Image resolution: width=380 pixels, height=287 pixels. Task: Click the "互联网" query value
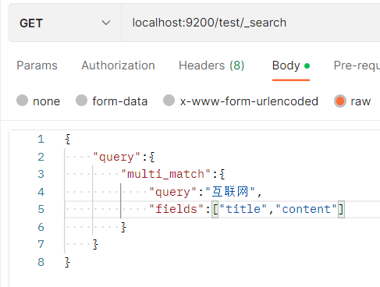click(x=230, y=192)
